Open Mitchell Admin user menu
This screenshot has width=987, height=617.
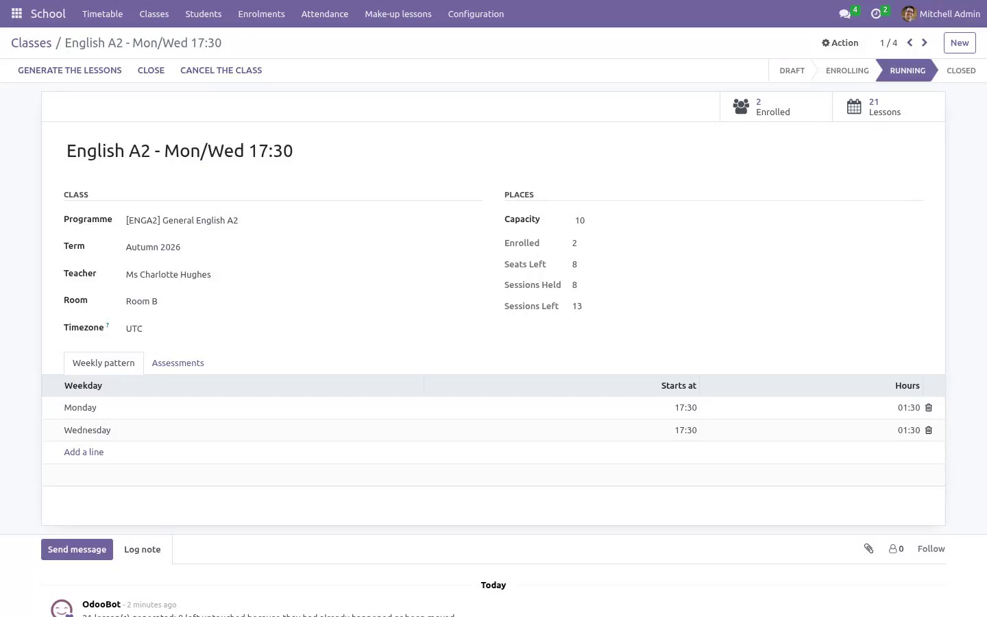941,14
